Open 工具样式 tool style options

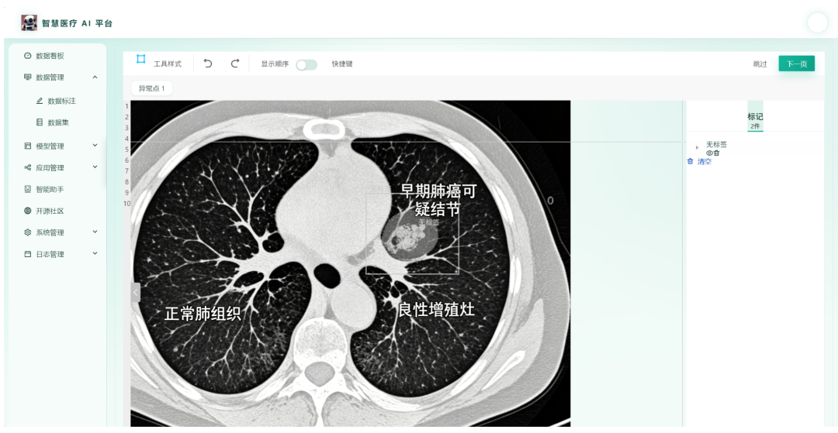pyautogui.click(x=168, y=64)
